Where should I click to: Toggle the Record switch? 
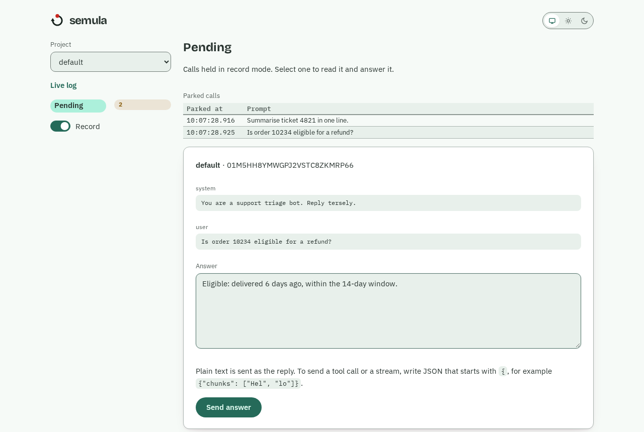(60, 126)
